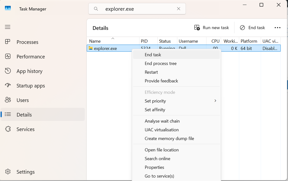This screenshot has height=181, width=288.
Task: Sort by the Username column header
Action: click(x=191, y=41)
